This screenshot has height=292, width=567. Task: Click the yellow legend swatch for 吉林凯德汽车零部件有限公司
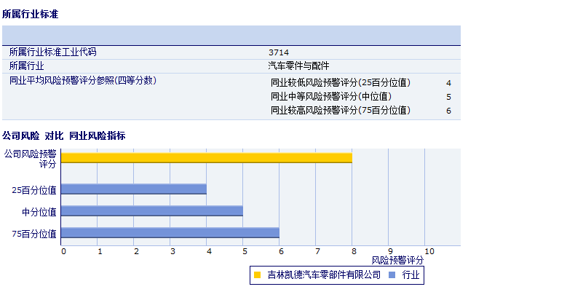[x=257, y=275]
